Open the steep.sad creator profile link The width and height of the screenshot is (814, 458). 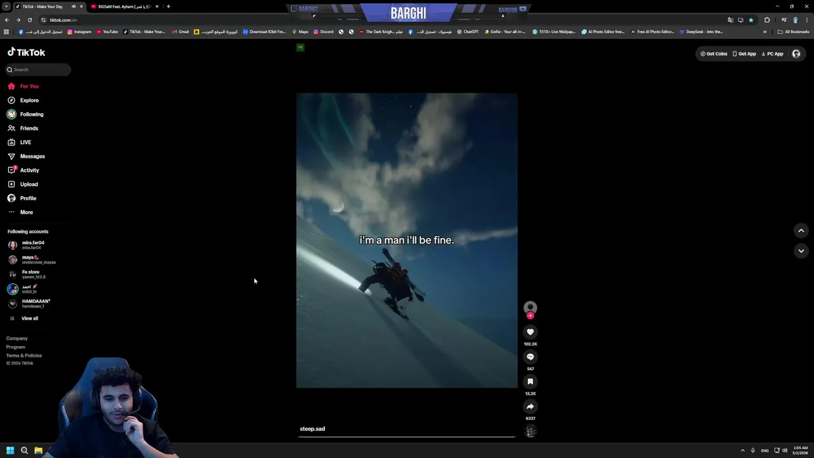click(312, 429)
